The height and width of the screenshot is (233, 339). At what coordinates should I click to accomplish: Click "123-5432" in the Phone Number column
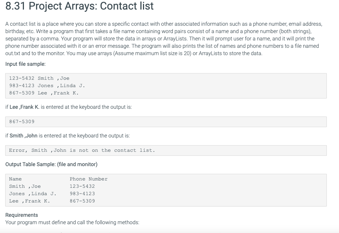(x=82, y=186)
